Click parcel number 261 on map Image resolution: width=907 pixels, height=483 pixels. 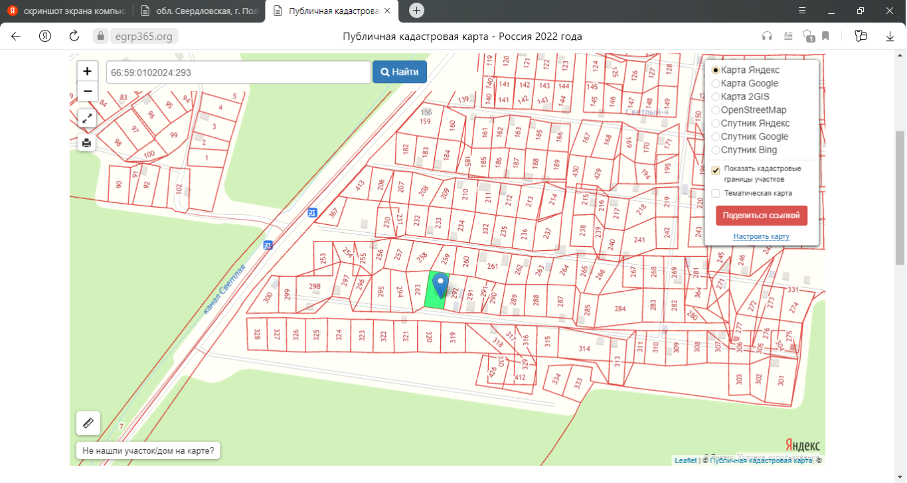tap(492, 266)
